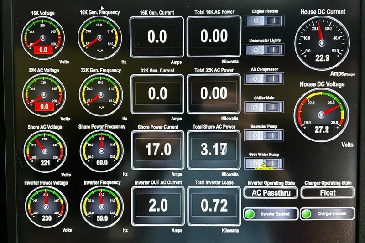The height and width of the screenshot is (243, 365).
Task: Click the Shore Power Current readout
Action: coord(158,150)
